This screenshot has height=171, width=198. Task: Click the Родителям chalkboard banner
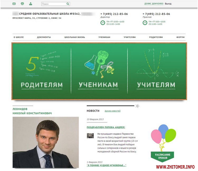pyautogui.click(x=42, y=71)
